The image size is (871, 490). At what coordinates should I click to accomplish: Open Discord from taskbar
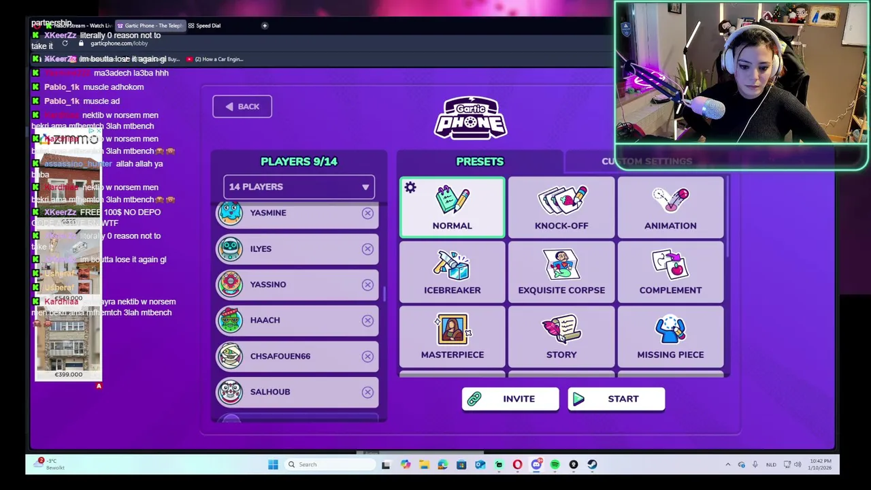(x=536, y=465)
